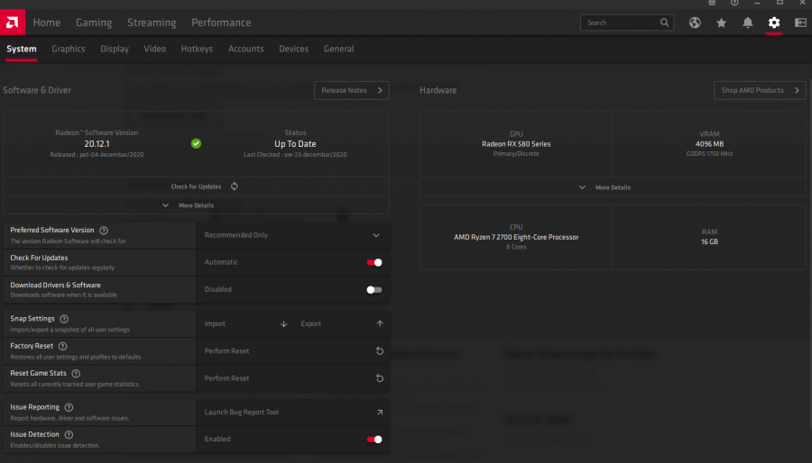The width and height of the screenshot is (812, 463).
Task: Open the settings gear icon
Action: click(774, 23)
